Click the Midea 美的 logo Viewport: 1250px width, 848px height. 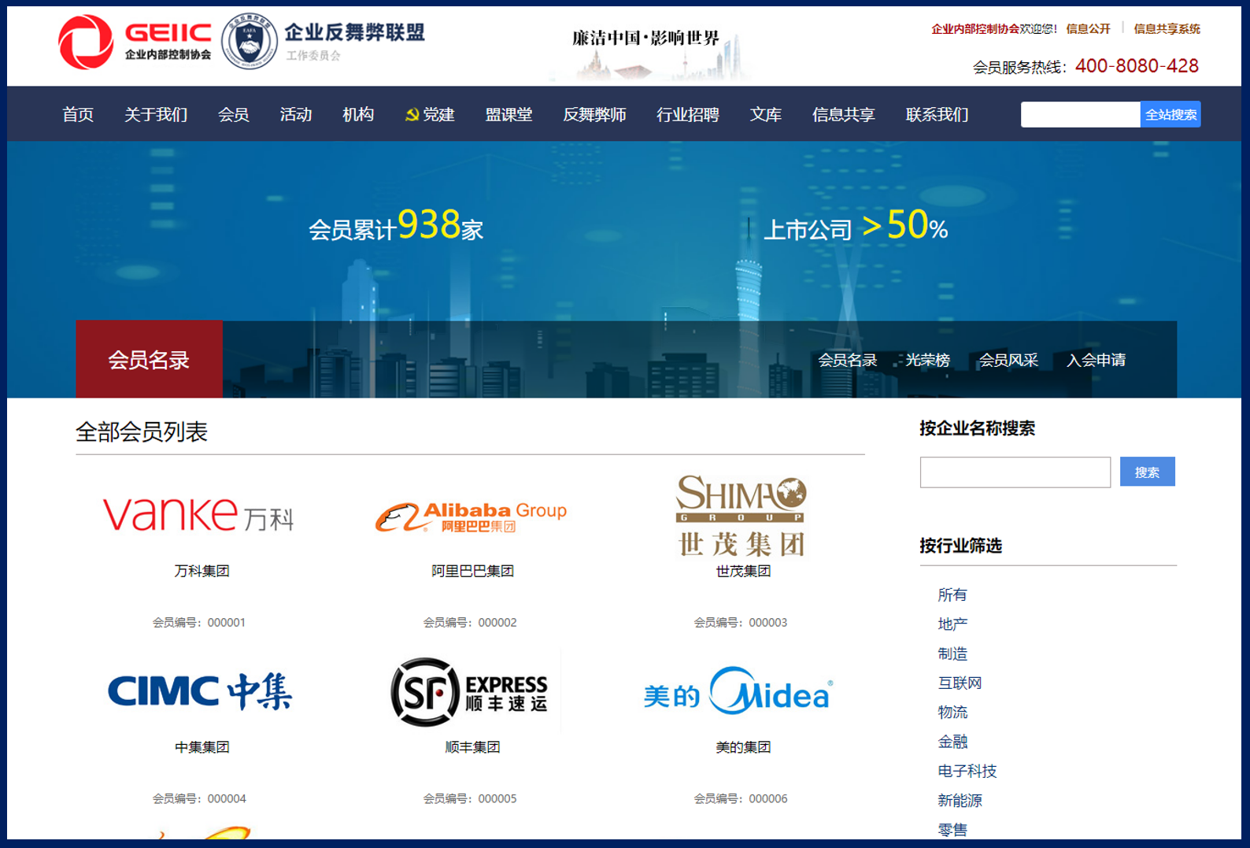(x=738, y=692)
